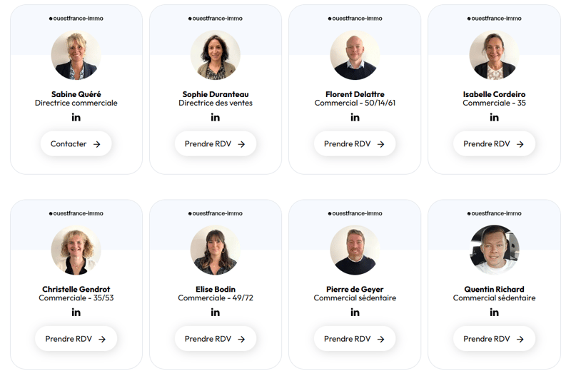Schedule a meeting with Christelle Gendrot
This screenshot has width=571, height=376.
76,339
